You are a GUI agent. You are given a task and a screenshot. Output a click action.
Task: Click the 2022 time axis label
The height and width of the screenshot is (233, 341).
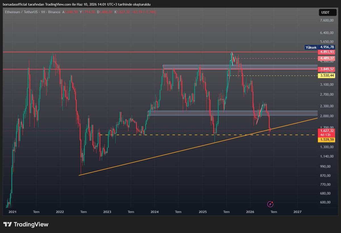pos(60,212)
